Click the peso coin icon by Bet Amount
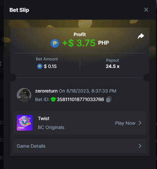Screen dimensions: 157x169 pos(40,66)
